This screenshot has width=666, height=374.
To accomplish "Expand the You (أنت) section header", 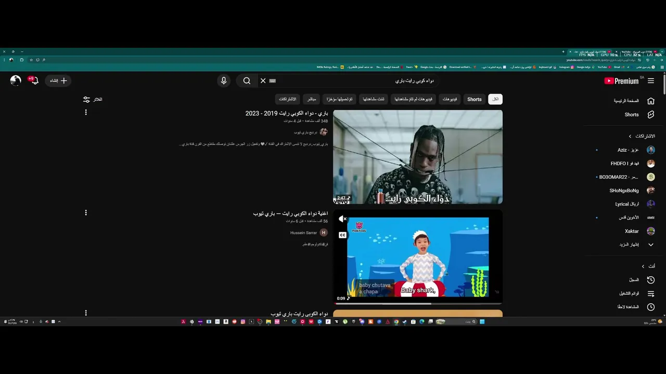I will [x=648, y=266].
